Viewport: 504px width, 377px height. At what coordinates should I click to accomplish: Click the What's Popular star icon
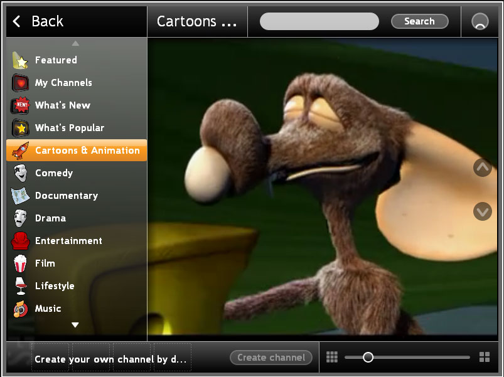click(x=20, y=128)
